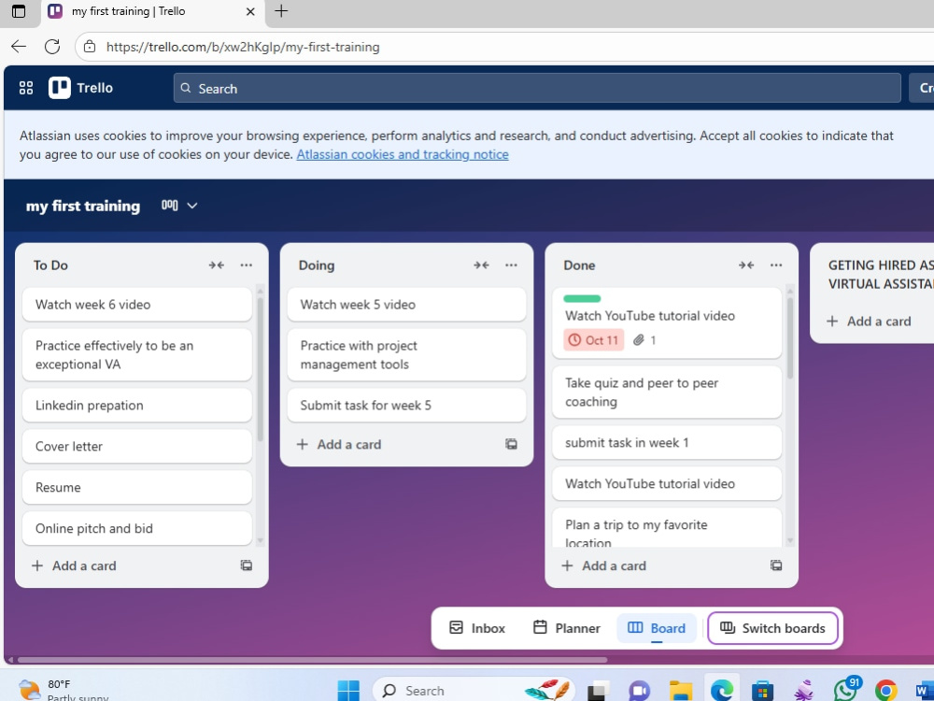Viewport: 934px width, 701px height.
Task: Open Practice effectively to be an exceptional VA card
Action: tap(137, 354)
